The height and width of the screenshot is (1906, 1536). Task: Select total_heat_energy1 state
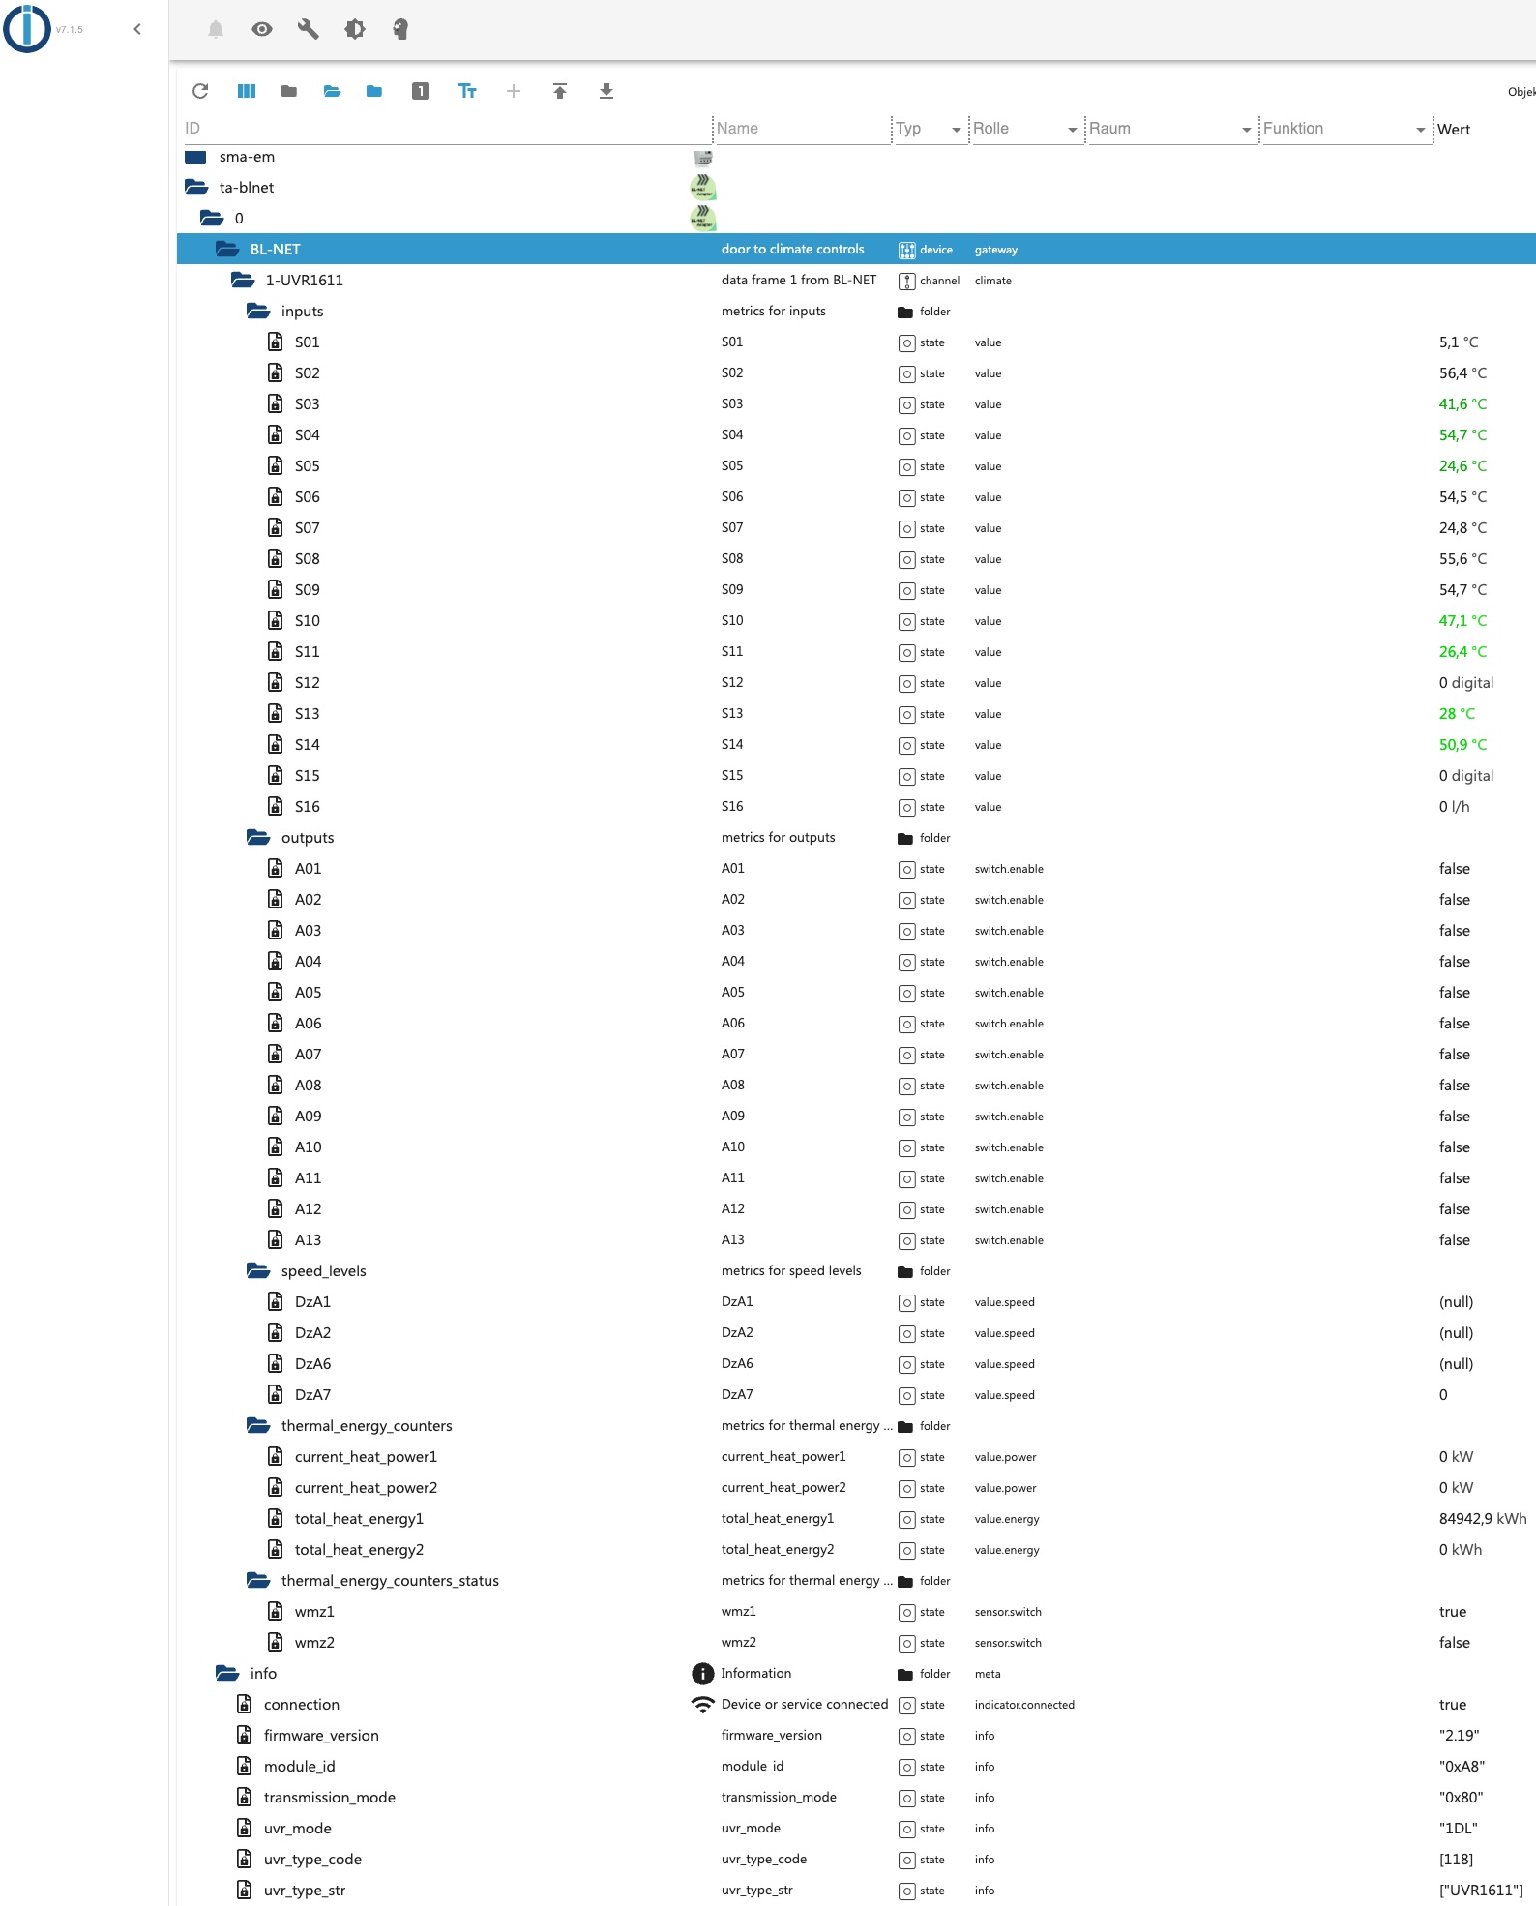click(856, 1519)
